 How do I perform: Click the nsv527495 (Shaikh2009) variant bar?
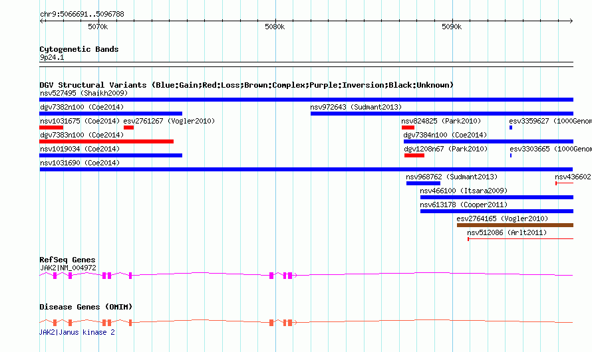(x=306, y=100)
